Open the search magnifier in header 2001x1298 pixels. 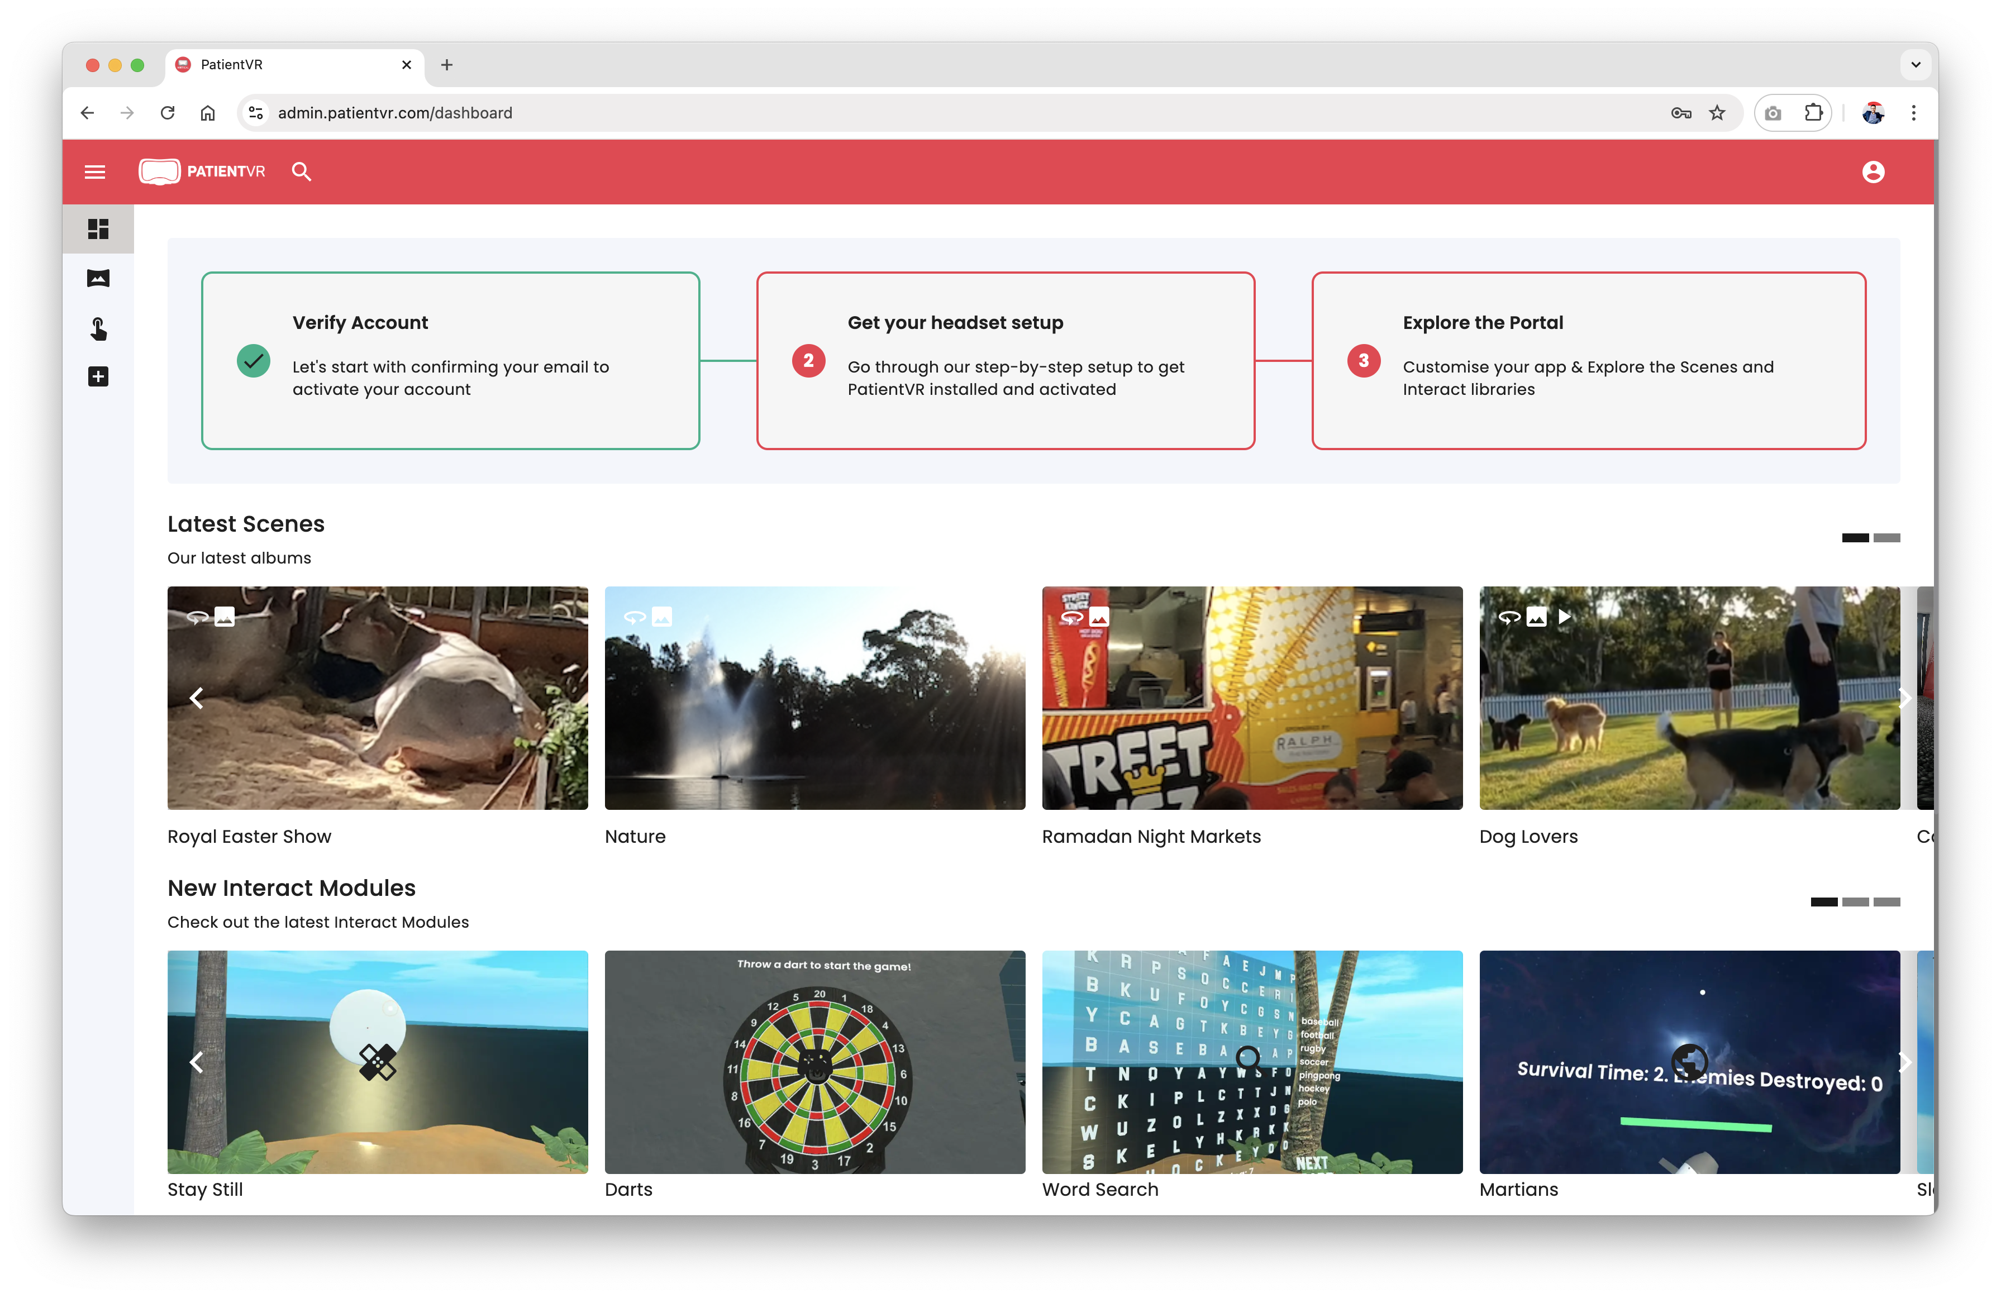(301, 171)
